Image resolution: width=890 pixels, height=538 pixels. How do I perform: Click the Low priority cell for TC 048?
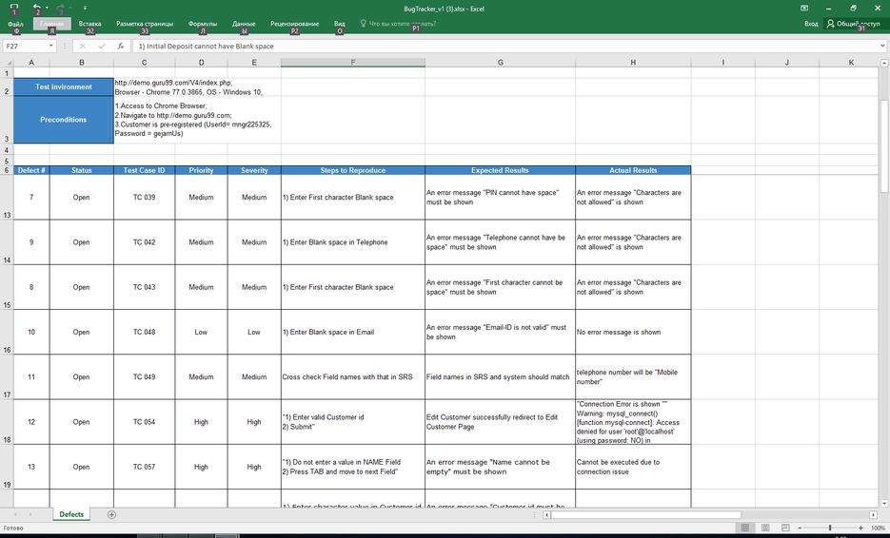(201, 333)
